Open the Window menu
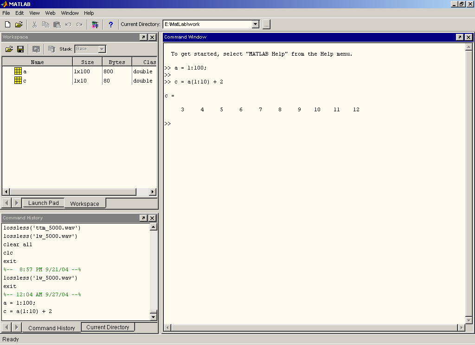The width and height of the screenshot is (475, 345). pyautogui.click(x=70, y=13)
